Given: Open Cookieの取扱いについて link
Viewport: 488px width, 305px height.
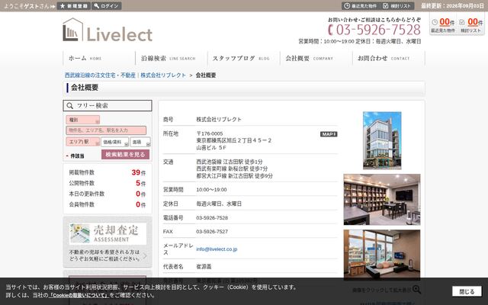Looking at the screenshot, I should pos(78,295).
